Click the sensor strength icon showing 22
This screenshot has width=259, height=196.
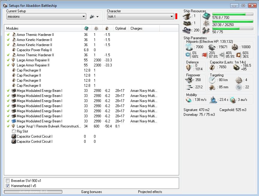click(239, 87)
